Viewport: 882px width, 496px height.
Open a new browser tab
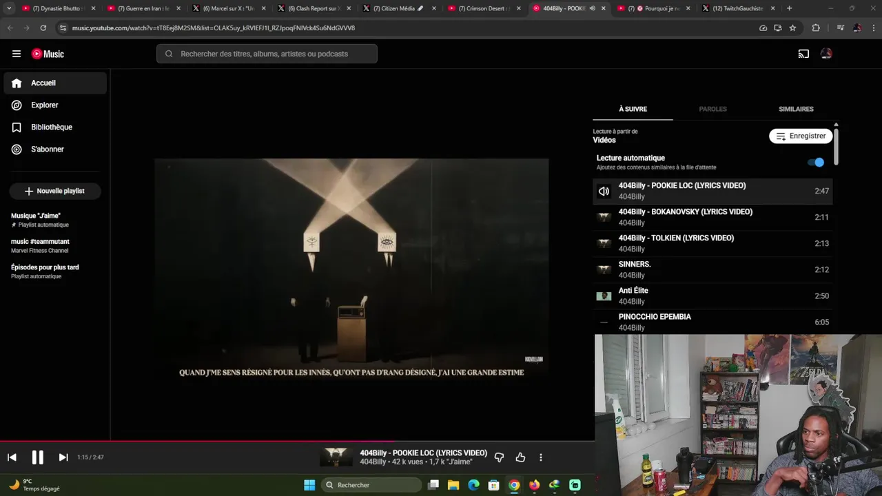click(x=789, y=8)
